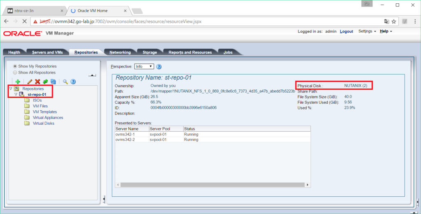The image size is (421, 214).
Task: Click the right arrow of table scrollbar
Action: [308, 185]
